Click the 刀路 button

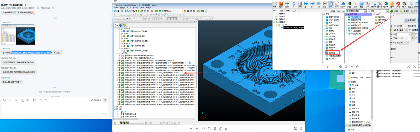click(x=394, y=11)
